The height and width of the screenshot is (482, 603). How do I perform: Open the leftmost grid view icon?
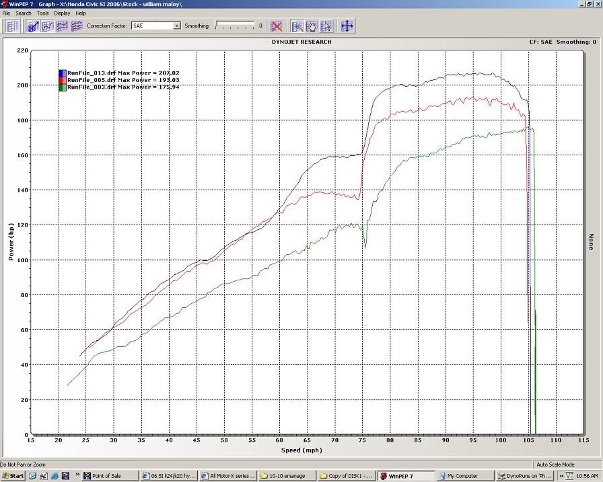[x=11, y=26]
